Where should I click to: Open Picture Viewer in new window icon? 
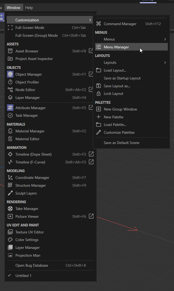click(91, 216)
